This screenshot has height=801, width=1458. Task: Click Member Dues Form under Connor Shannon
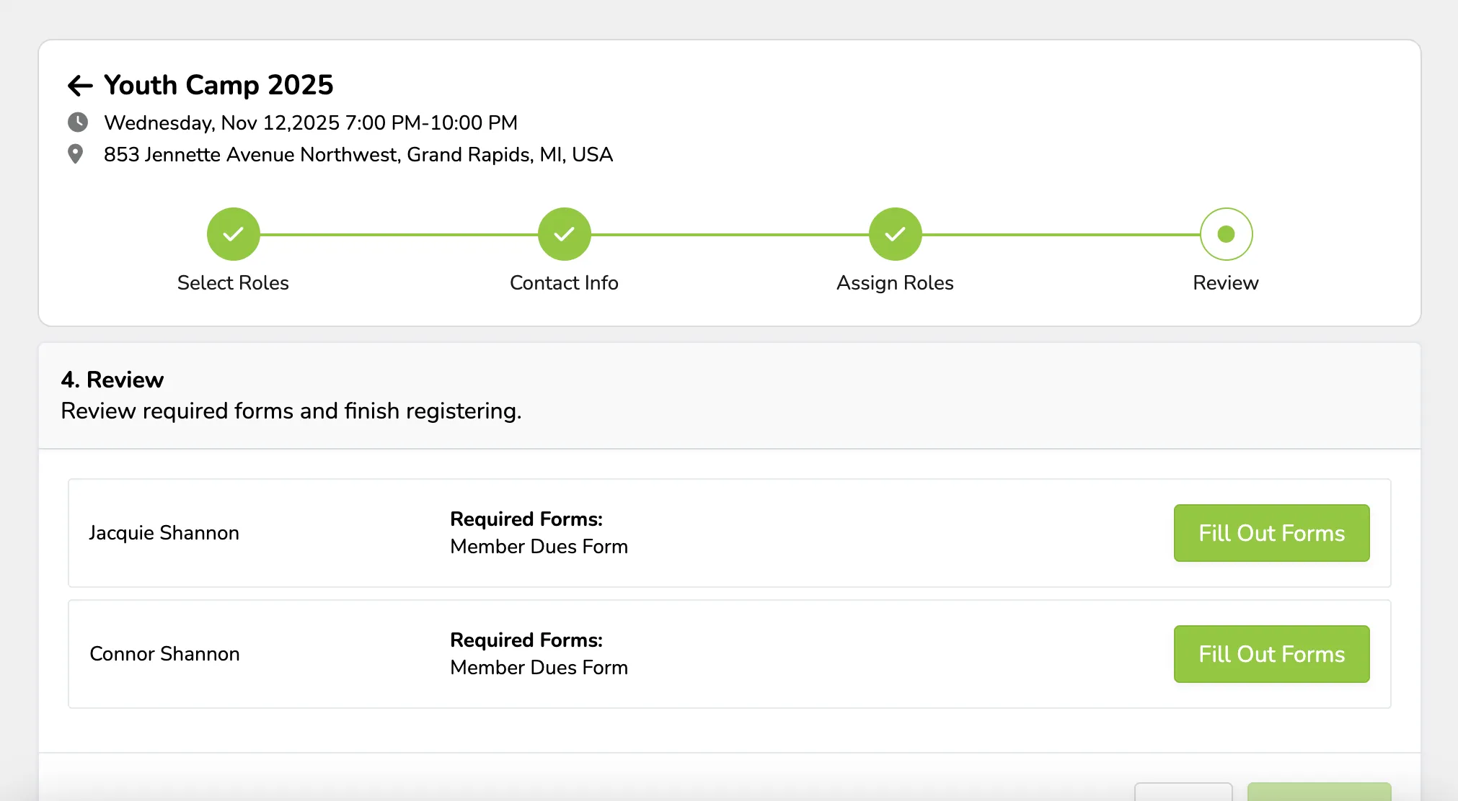[x=539, y=668]
